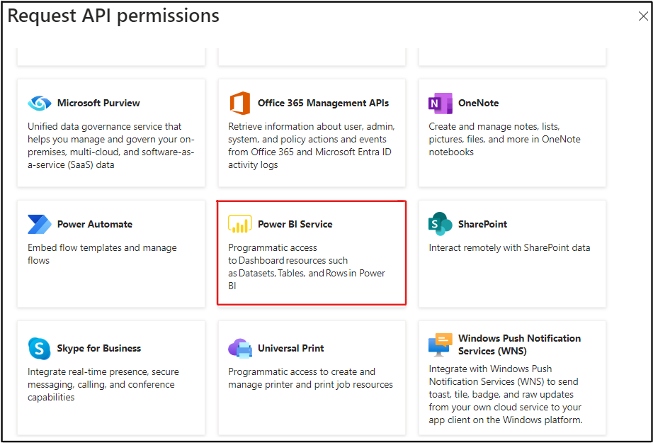Click the yellow Power BI bar chart icon
The height and width of the screenshot is (443, 653).
tap(240, 224)
